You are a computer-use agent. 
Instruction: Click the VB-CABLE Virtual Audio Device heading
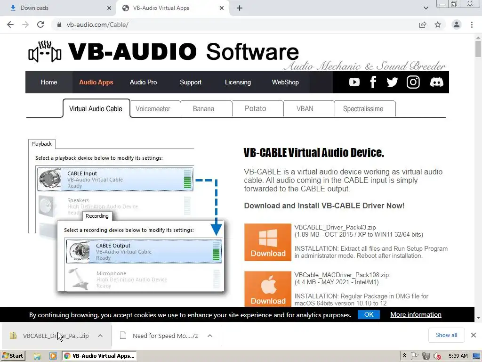(x=313, y=153)
